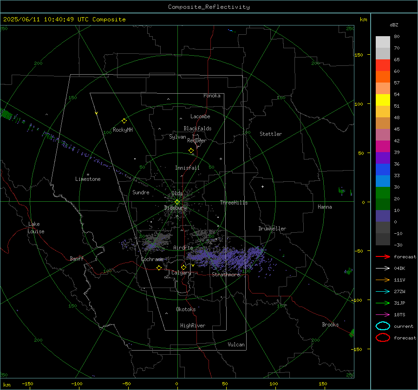The image size is (418, 390).
Task: Select the 36 dBZ blue color swatch
Action: point(383,169)
